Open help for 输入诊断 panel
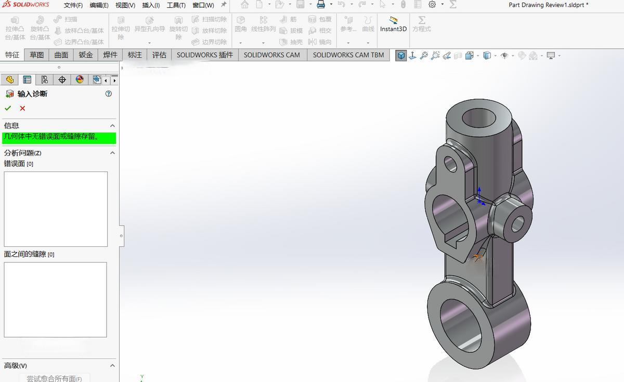624x382 pixels. tap(108, 94)
